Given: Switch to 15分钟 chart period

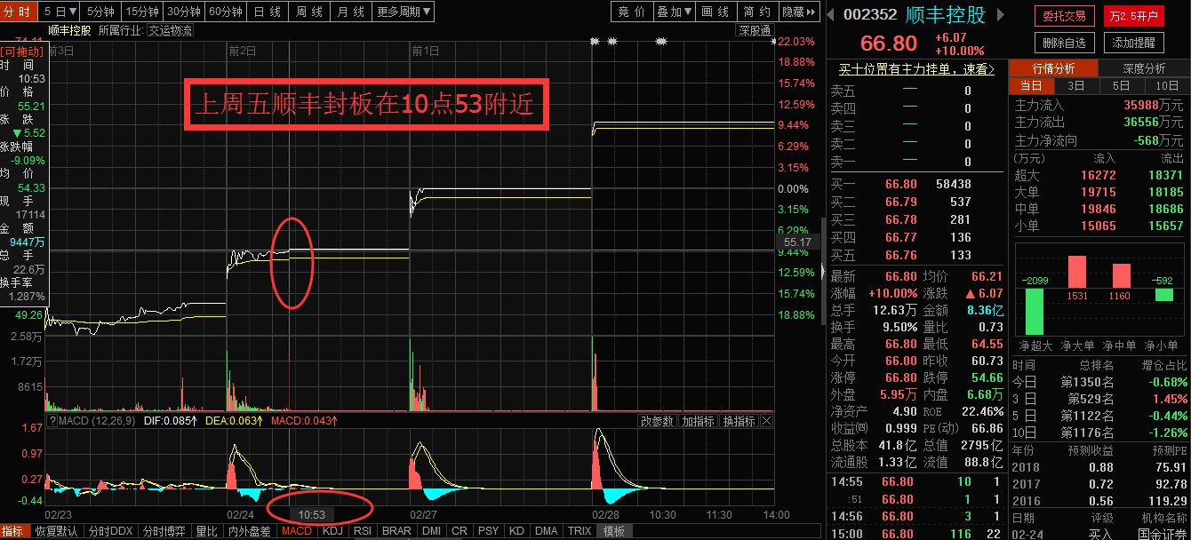Looking at the screenshot, I should click(x=142, y=12).
